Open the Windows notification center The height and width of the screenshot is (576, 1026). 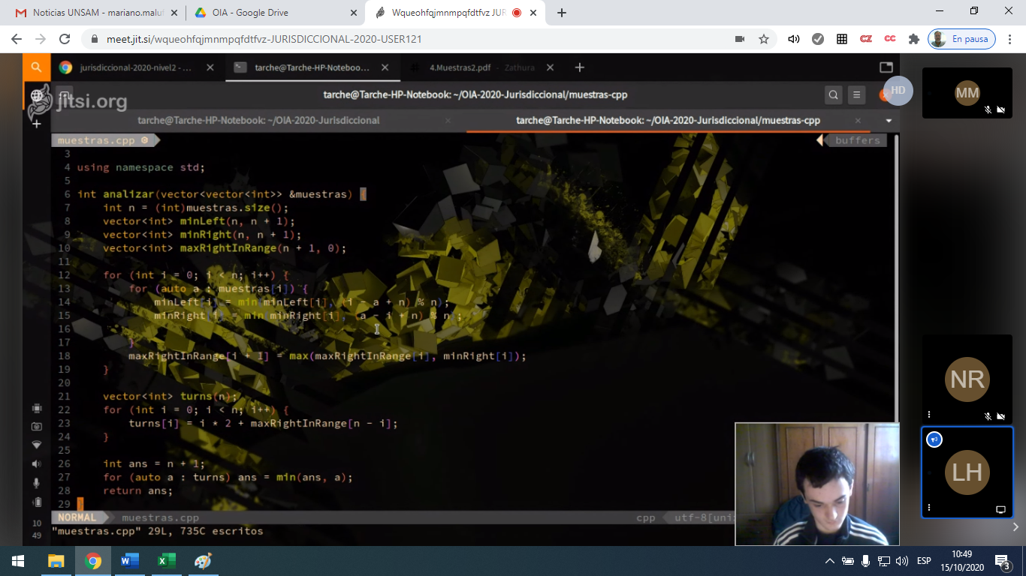pos(1003,561)
